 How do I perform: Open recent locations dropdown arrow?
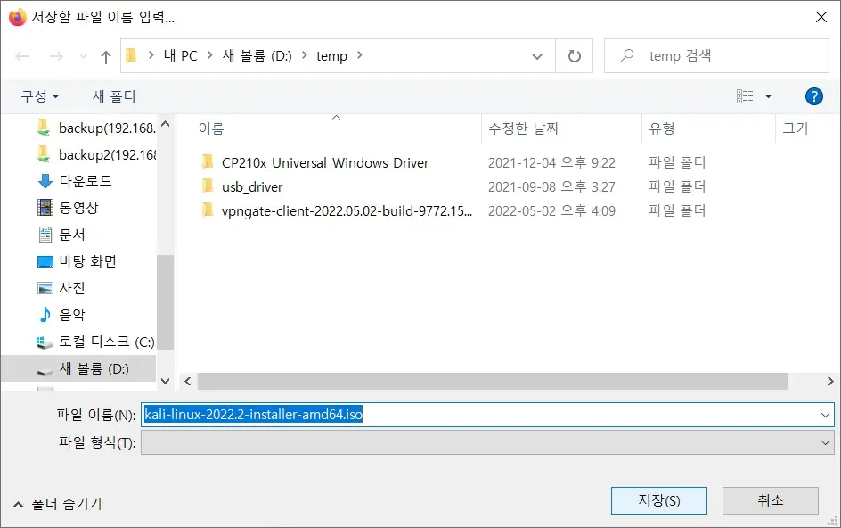(83, 56)
